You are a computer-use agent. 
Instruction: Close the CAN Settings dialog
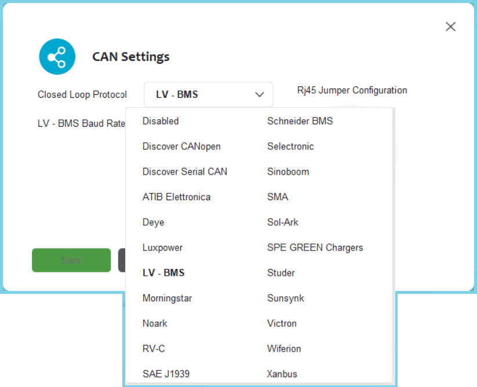(450, 27)
